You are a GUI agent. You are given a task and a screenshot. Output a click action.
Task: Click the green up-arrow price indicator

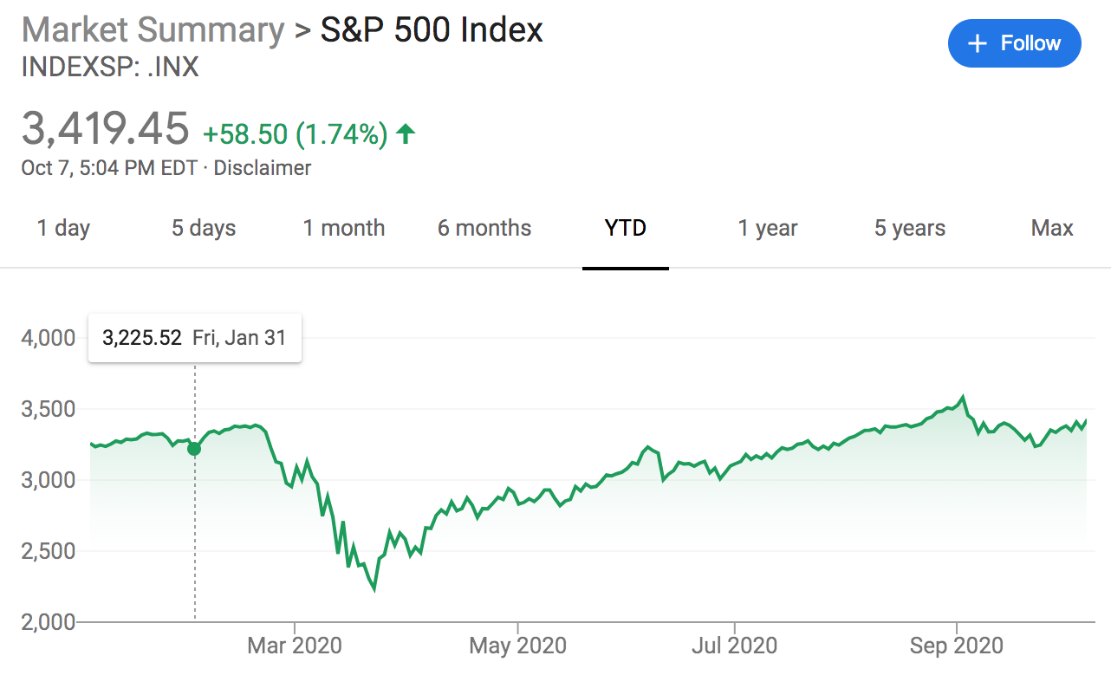[405, 133]
